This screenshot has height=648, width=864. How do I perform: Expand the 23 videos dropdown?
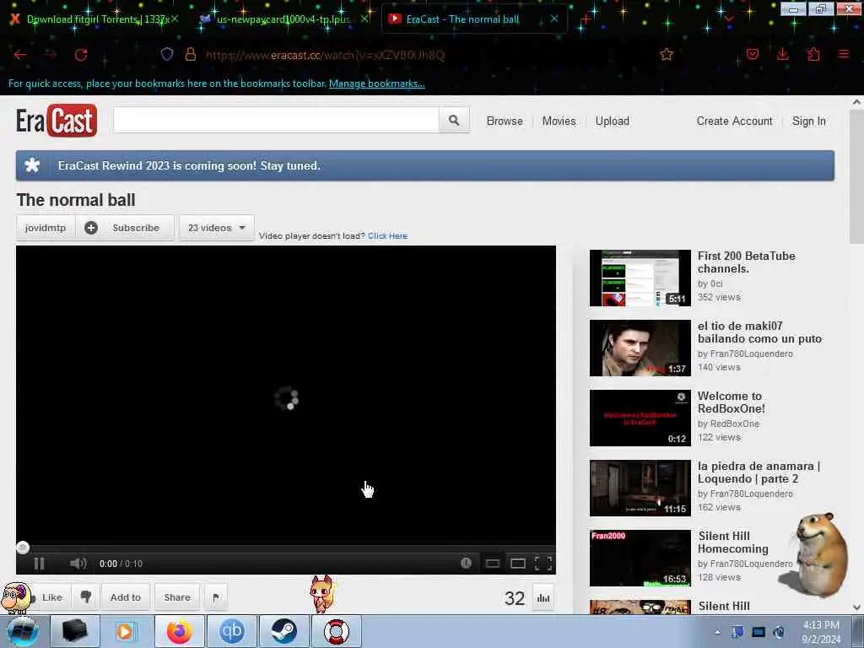tap(217, 228)
